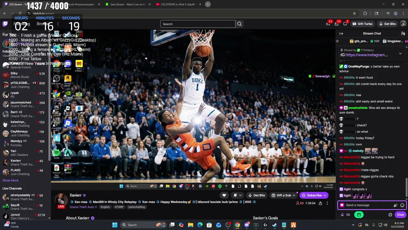Open the user avatar menu

pyautogui.click(x=403, y=24)
